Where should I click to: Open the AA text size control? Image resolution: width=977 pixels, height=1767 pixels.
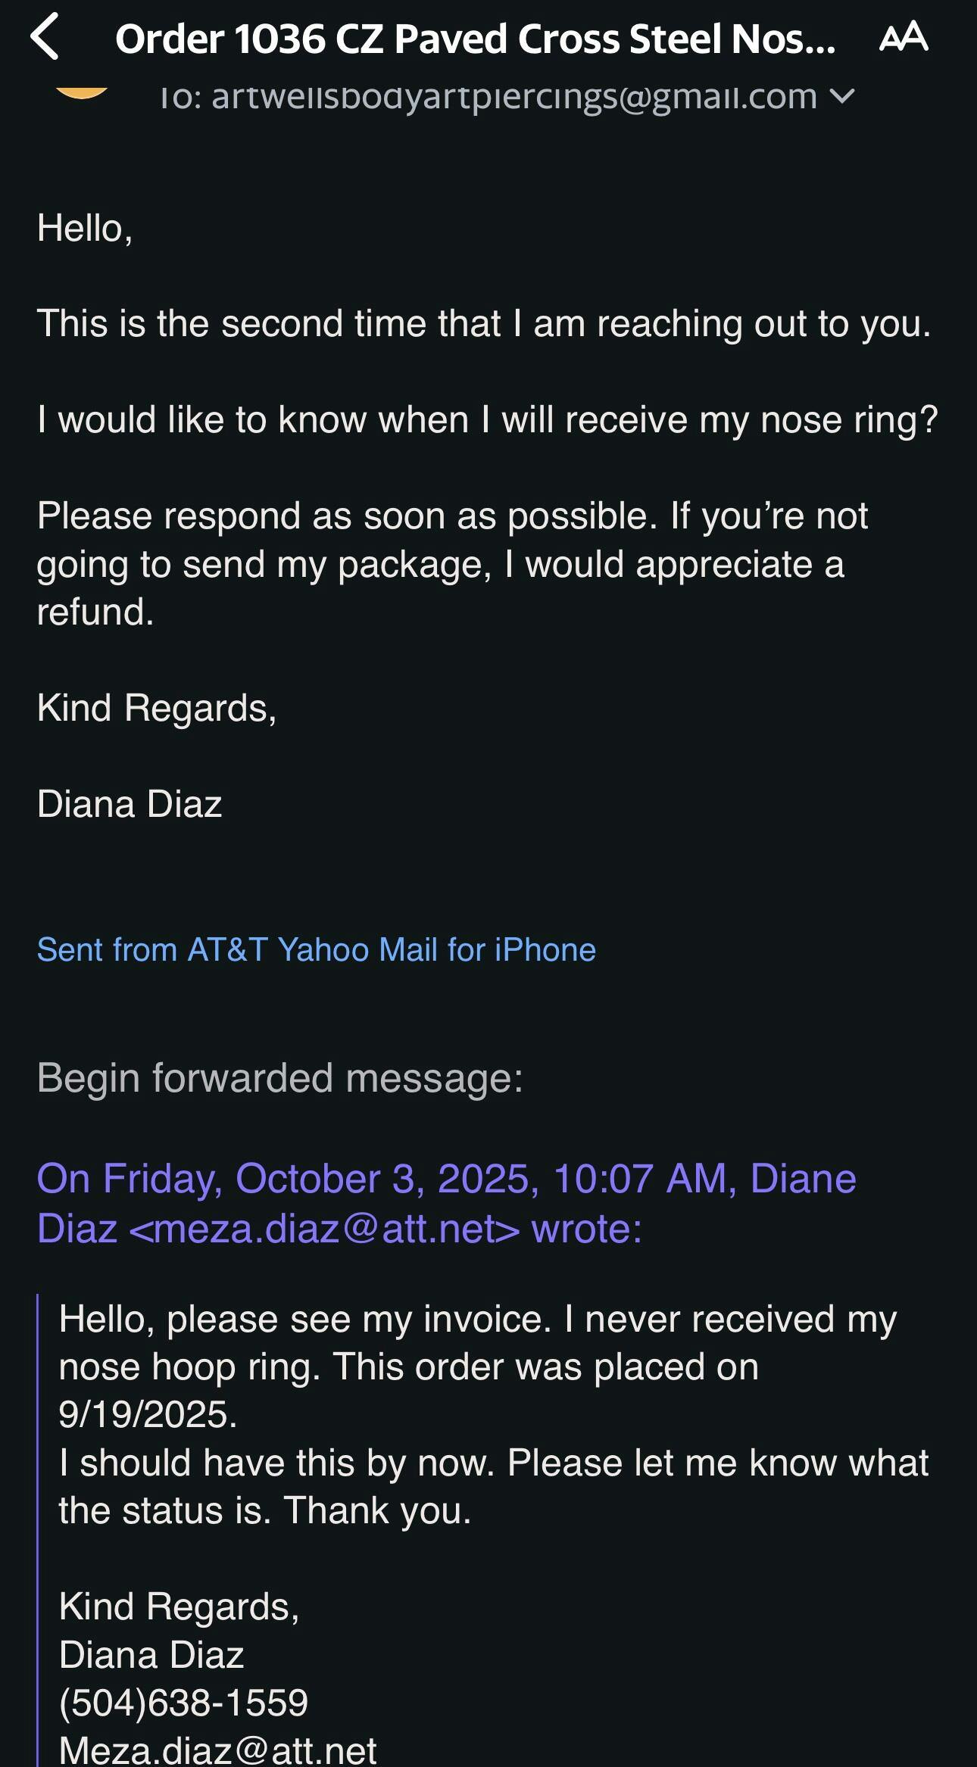(903, 37)
